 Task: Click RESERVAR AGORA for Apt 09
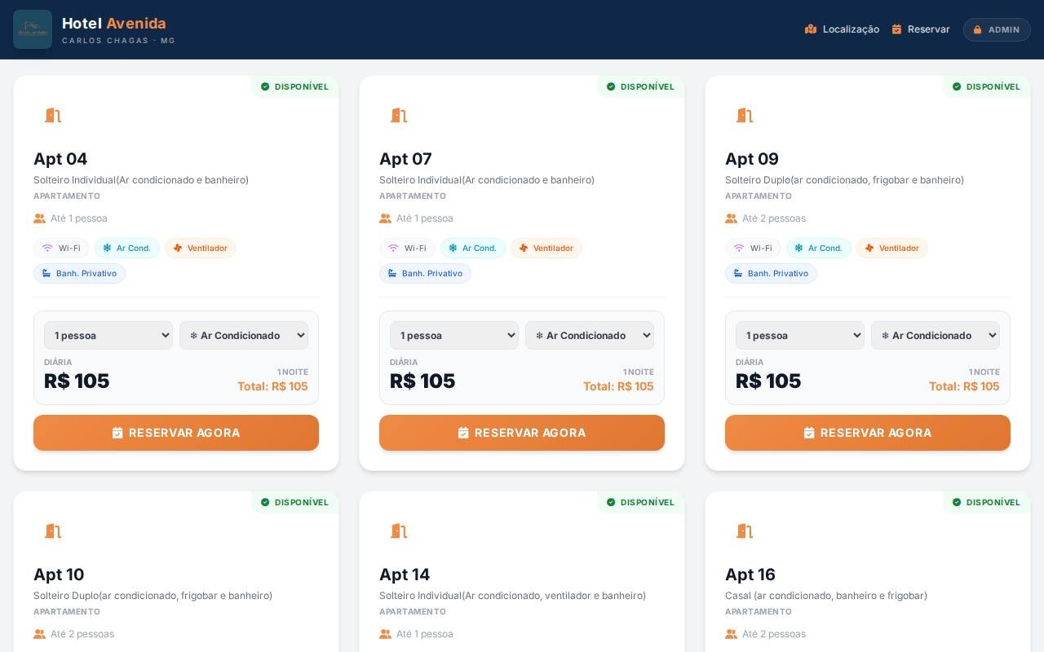pos(868,433)
